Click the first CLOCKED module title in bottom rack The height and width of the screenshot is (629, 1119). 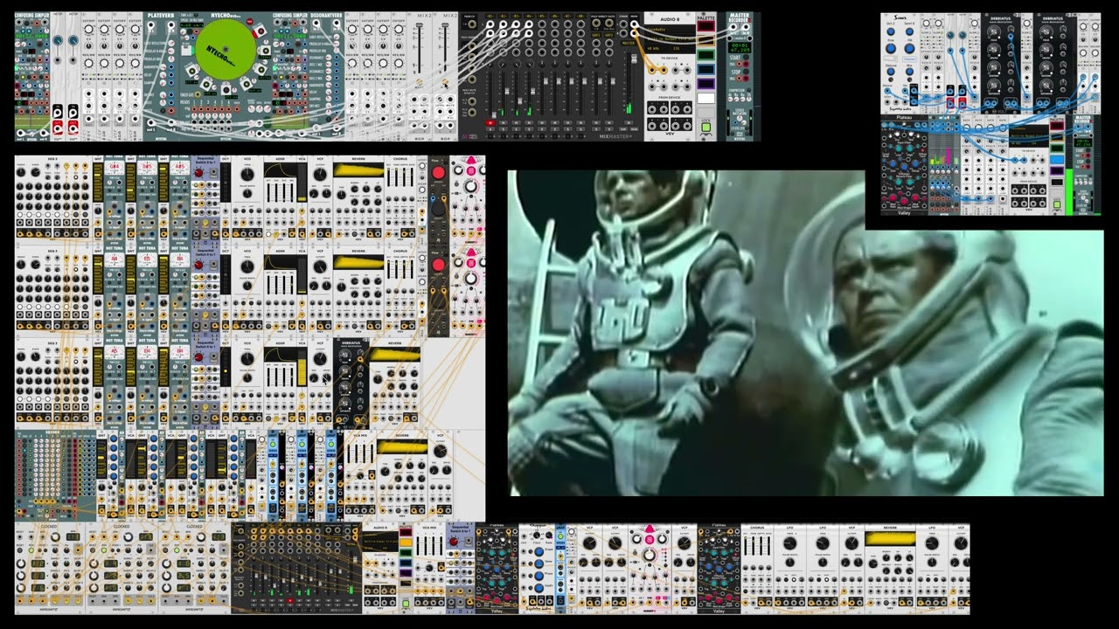49,526
